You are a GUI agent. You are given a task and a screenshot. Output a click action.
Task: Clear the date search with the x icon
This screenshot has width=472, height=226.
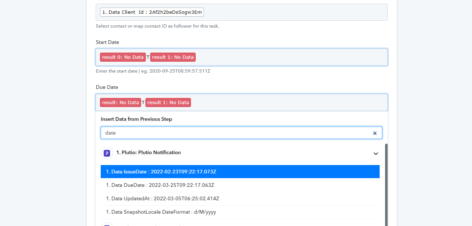[375, 133]
